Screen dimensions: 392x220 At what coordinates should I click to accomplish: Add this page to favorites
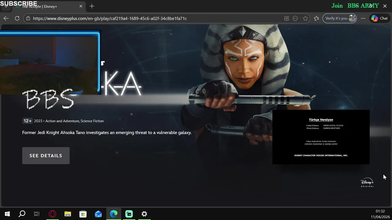click(x=305, y=18)
